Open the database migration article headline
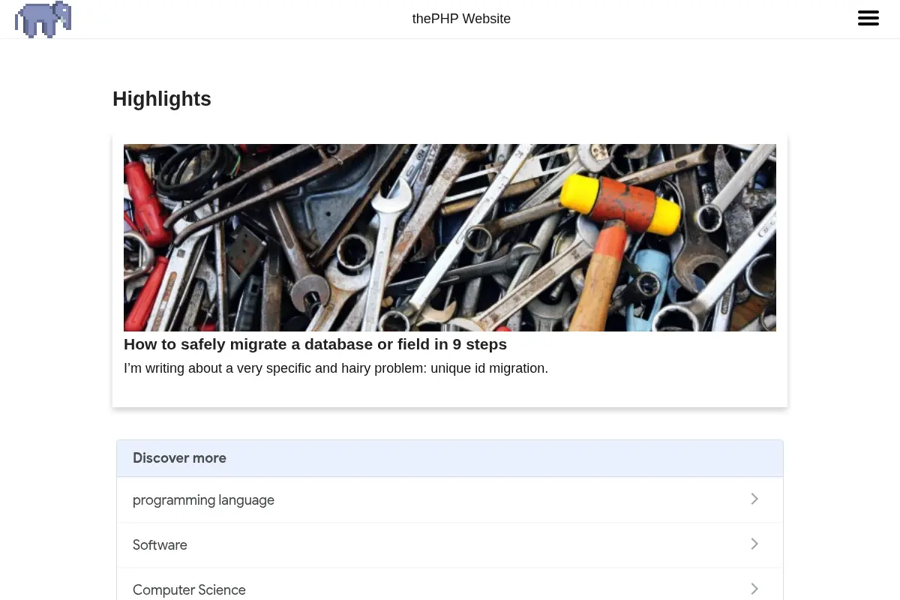Image resolution: width=900 pixels, height=600 pixels. tap(315, 344)
